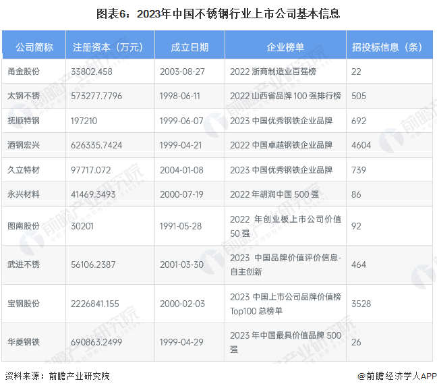Select company name 太钢不锈

click(x=24, y=96)
